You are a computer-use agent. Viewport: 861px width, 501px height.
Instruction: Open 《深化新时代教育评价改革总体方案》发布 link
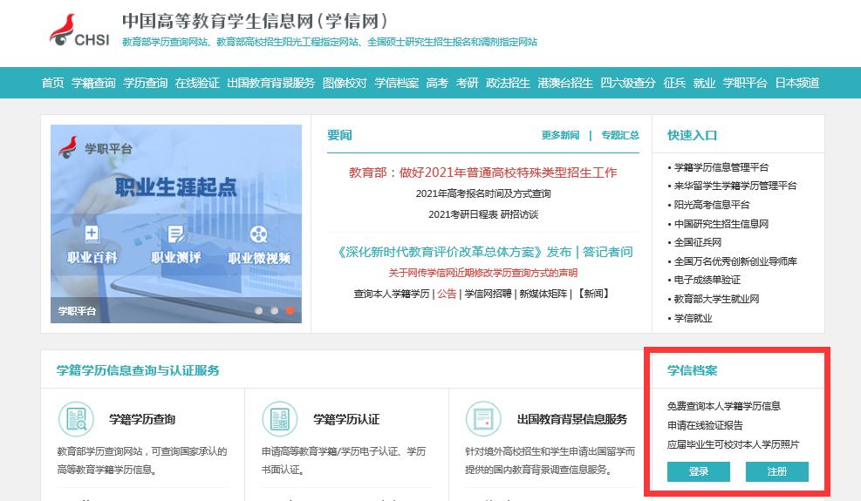[x=454, y=252]
